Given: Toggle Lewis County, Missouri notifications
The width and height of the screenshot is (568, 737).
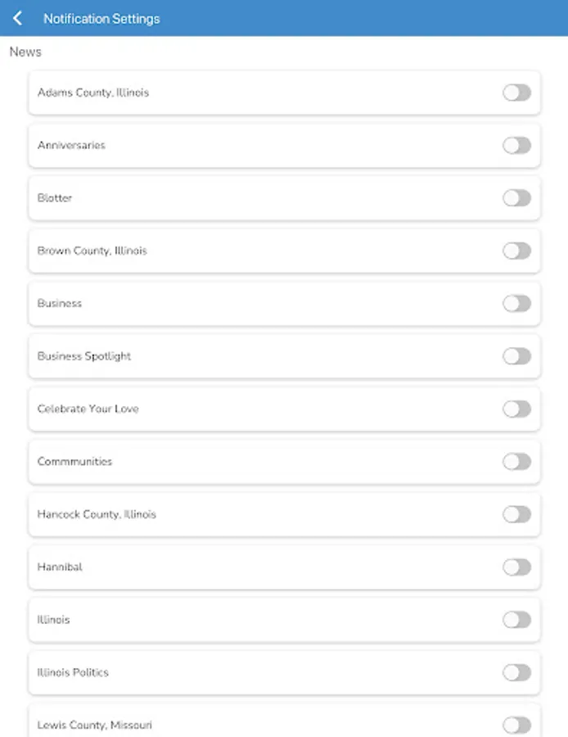Looking at the screenshot, I should (516, 725).
